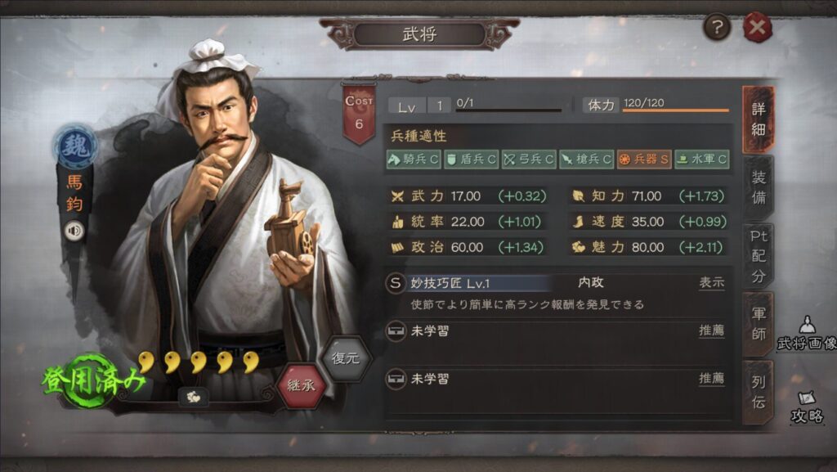Image resolution: width=837 pixels, height=472 pixels.
Task: Click the red 継承 button
Action: [x=302, y=385]
